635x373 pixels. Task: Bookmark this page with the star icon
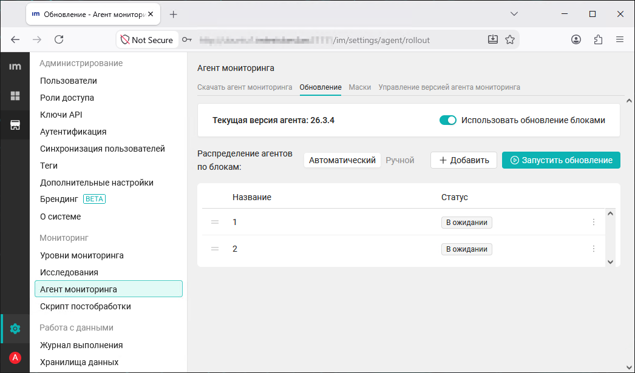point(510,39)
